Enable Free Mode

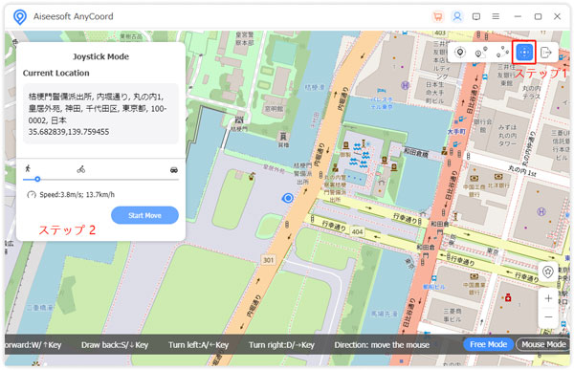tap(488, 344)
